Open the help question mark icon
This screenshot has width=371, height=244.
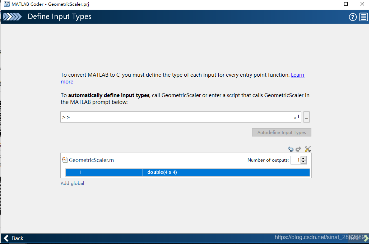click(x=353, y=17)
